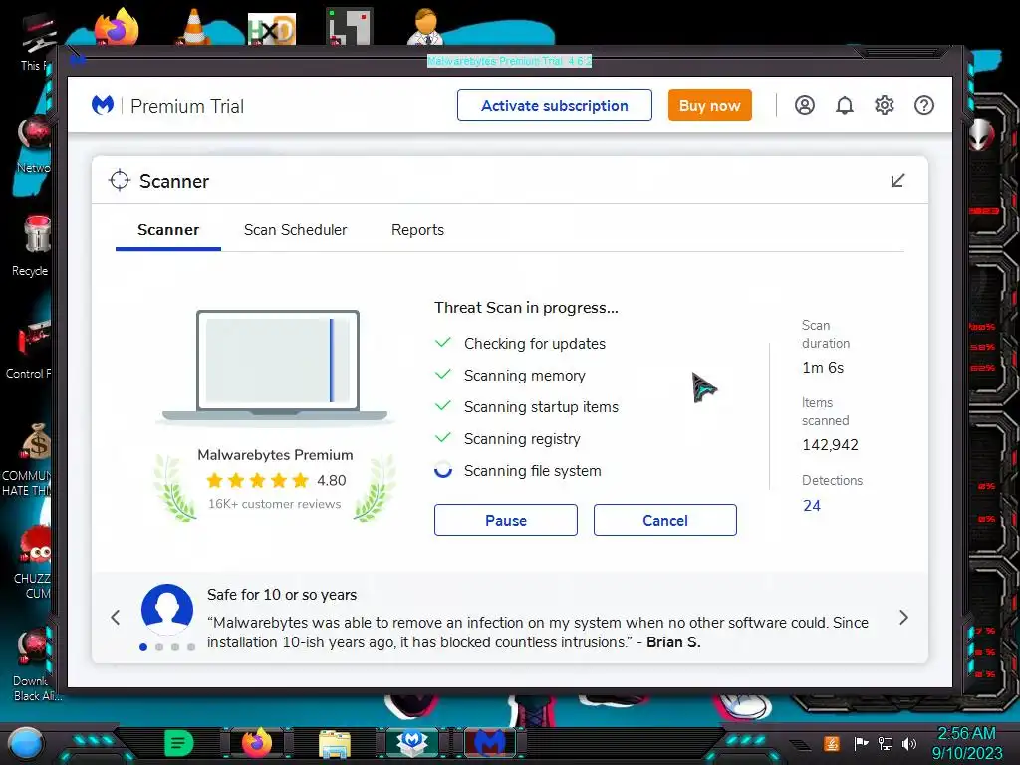Open the help question mark icon
The image size is (1020, 765).
(x=923, y=105)
